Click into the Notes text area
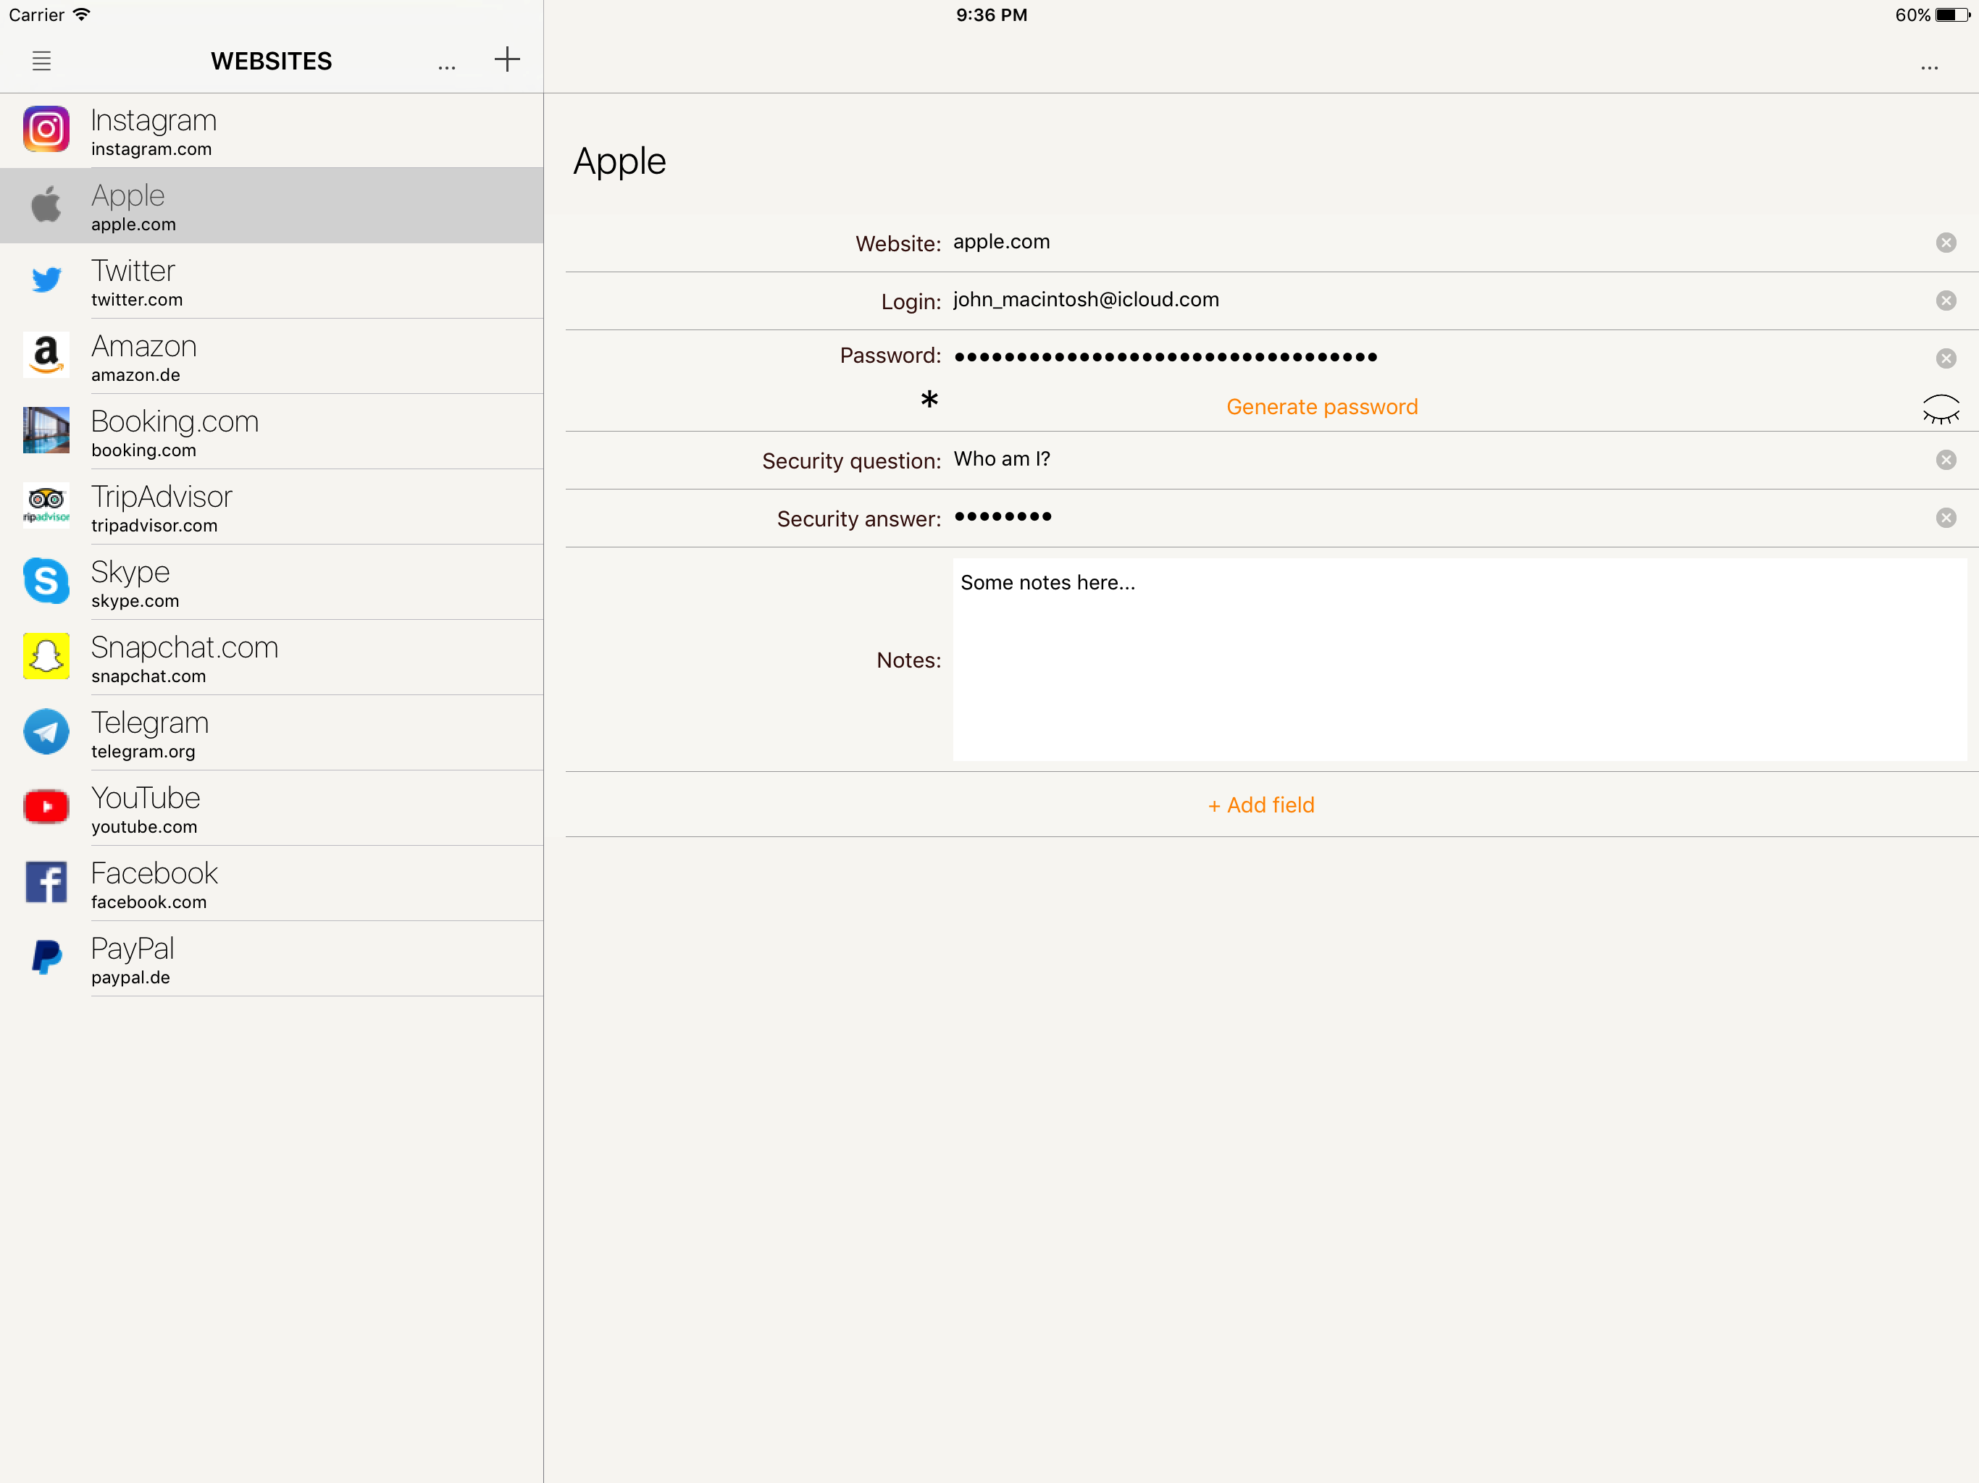This screenshot has height=1483, width=1979. (x=1459, y=660)
